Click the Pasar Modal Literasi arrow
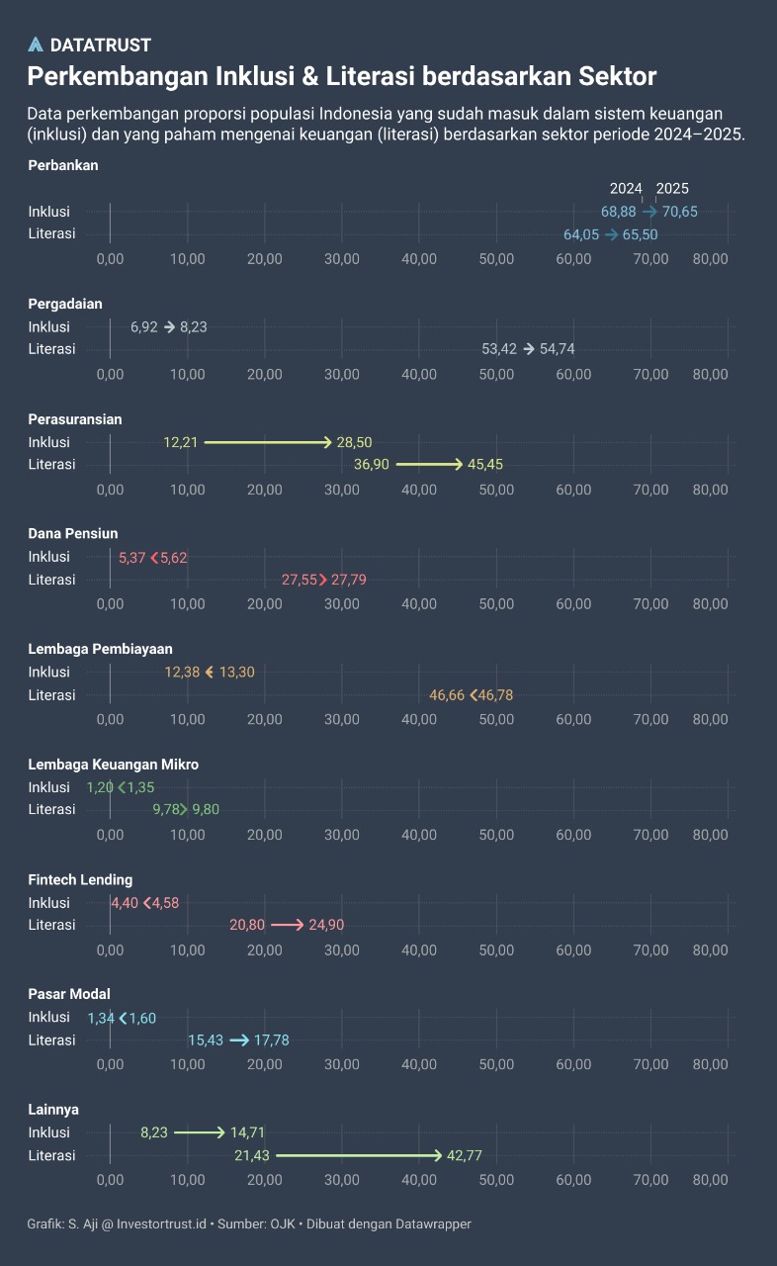This screenshot has width=777, height=1266. [x=239, y=1040]
